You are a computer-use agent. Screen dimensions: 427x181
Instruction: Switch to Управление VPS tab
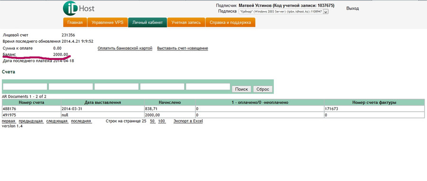click(107, 22)
